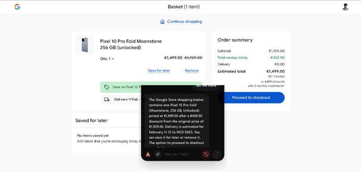Expand the Qty: 1 quantity dropdown
361x172 pixels.
[x=107, y=59]
